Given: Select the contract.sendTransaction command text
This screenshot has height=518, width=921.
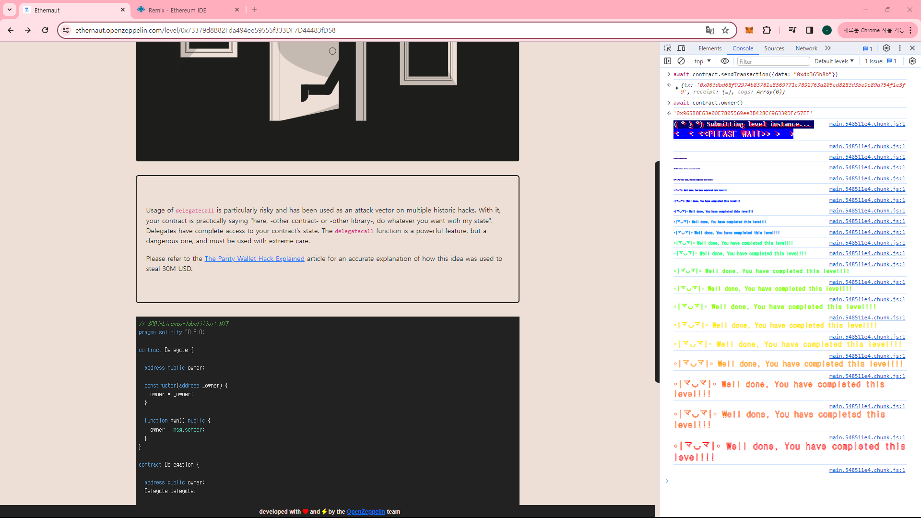Looking at the screenshot, I should tap(756, 75).
